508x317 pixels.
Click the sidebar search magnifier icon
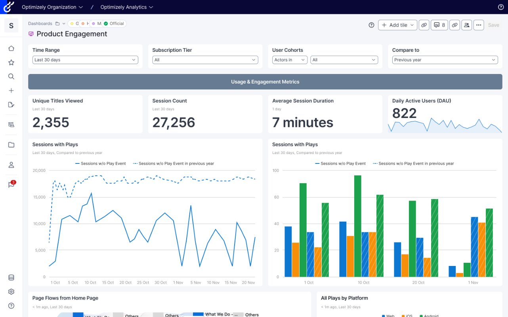pyautogui.click(x=11, y=76)
